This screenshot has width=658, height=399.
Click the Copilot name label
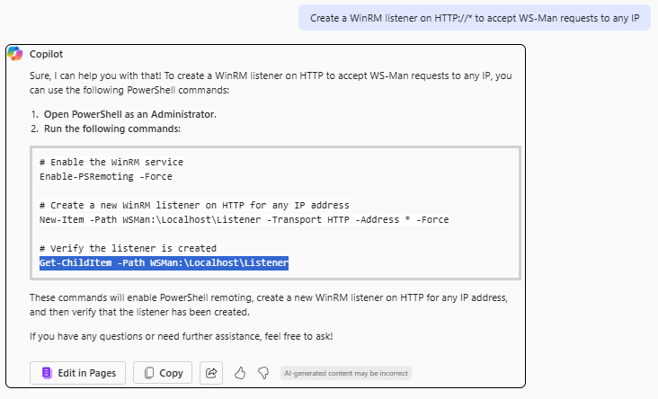46,54
